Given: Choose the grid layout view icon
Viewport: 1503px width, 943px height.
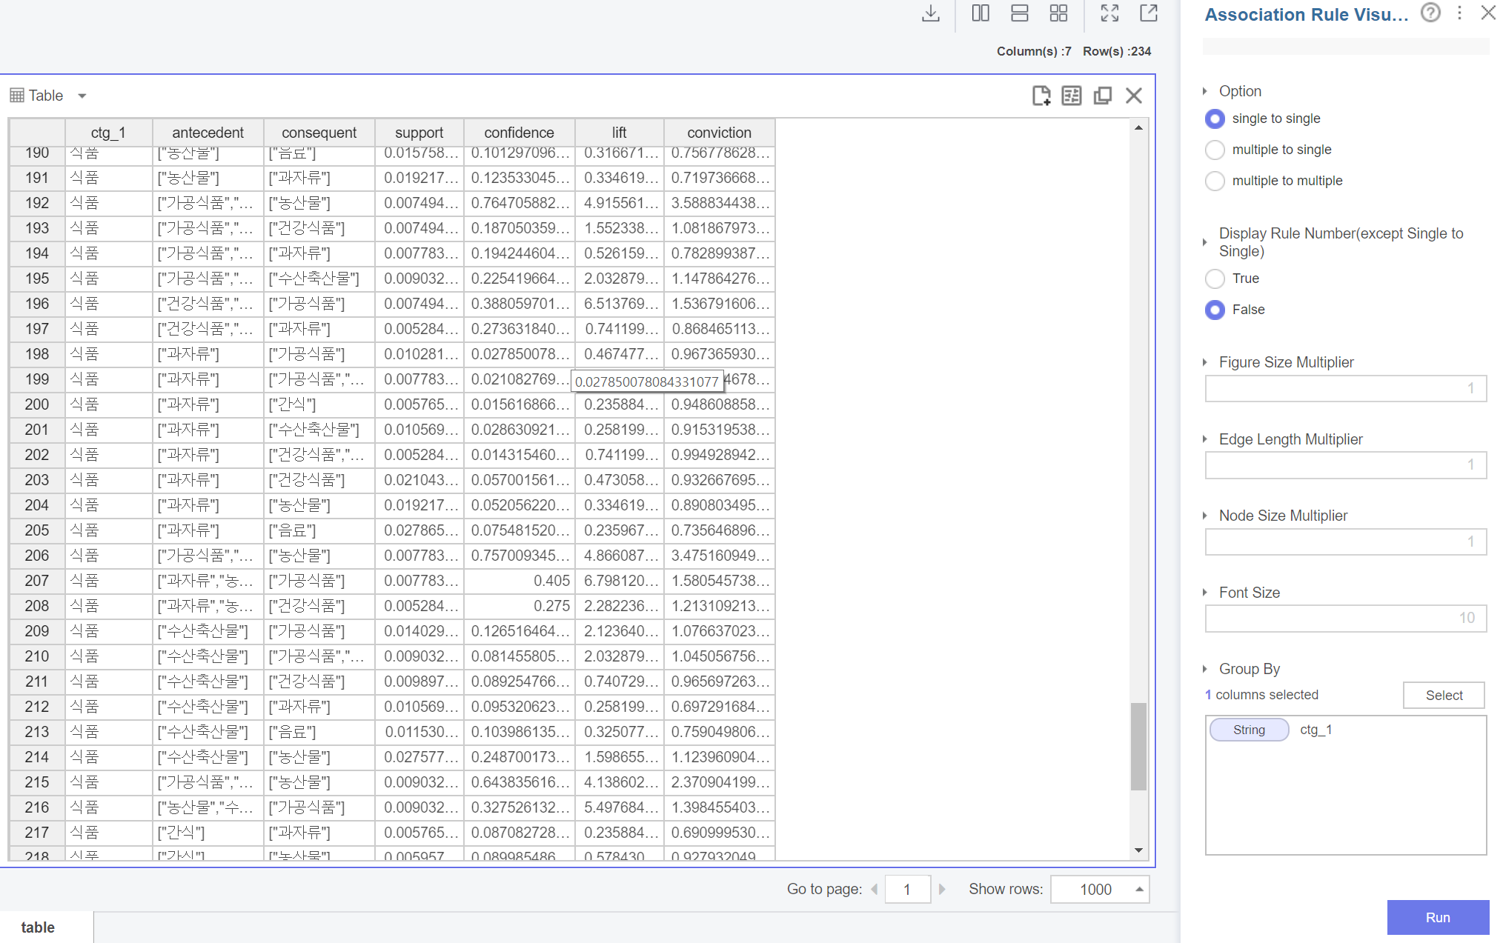Looking at the screenshot, I should [x=1058, y=13].
